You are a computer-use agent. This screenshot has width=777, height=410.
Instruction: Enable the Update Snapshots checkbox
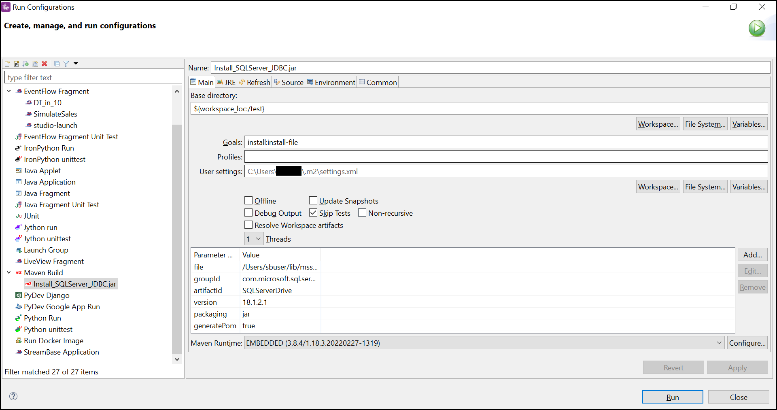(x=313, y=201)
